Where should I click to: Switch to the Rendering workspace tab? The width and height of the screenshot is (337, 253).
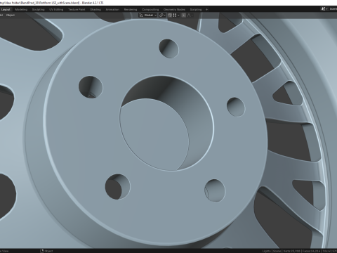[x=131, y=9]
